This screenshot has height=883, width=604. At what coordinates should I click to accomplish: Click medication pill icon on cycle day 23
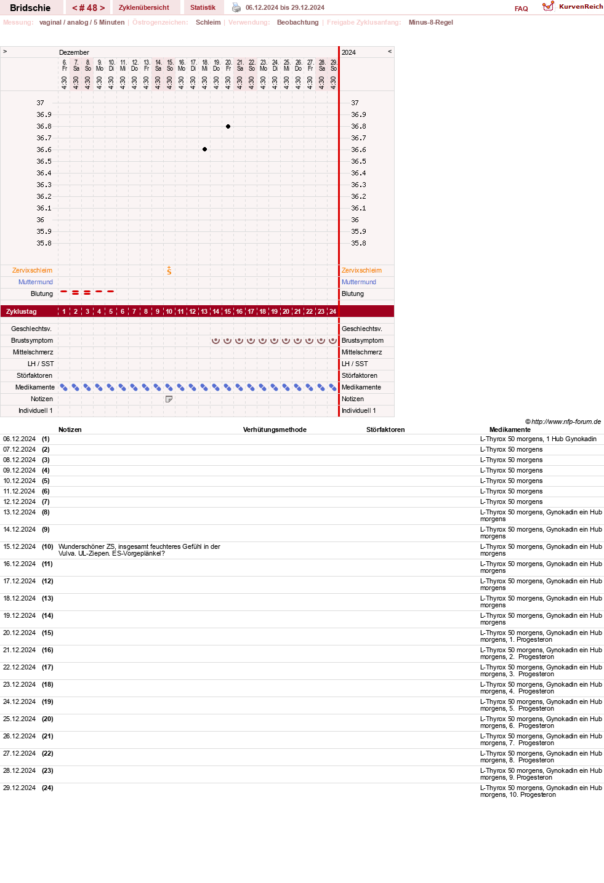pyautogui.click(x=321, y=387)
